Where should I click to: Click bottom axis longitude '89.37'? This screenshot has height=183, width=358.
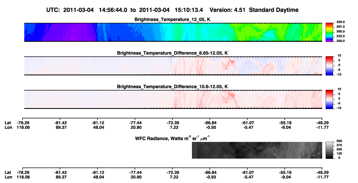[60, 177]
